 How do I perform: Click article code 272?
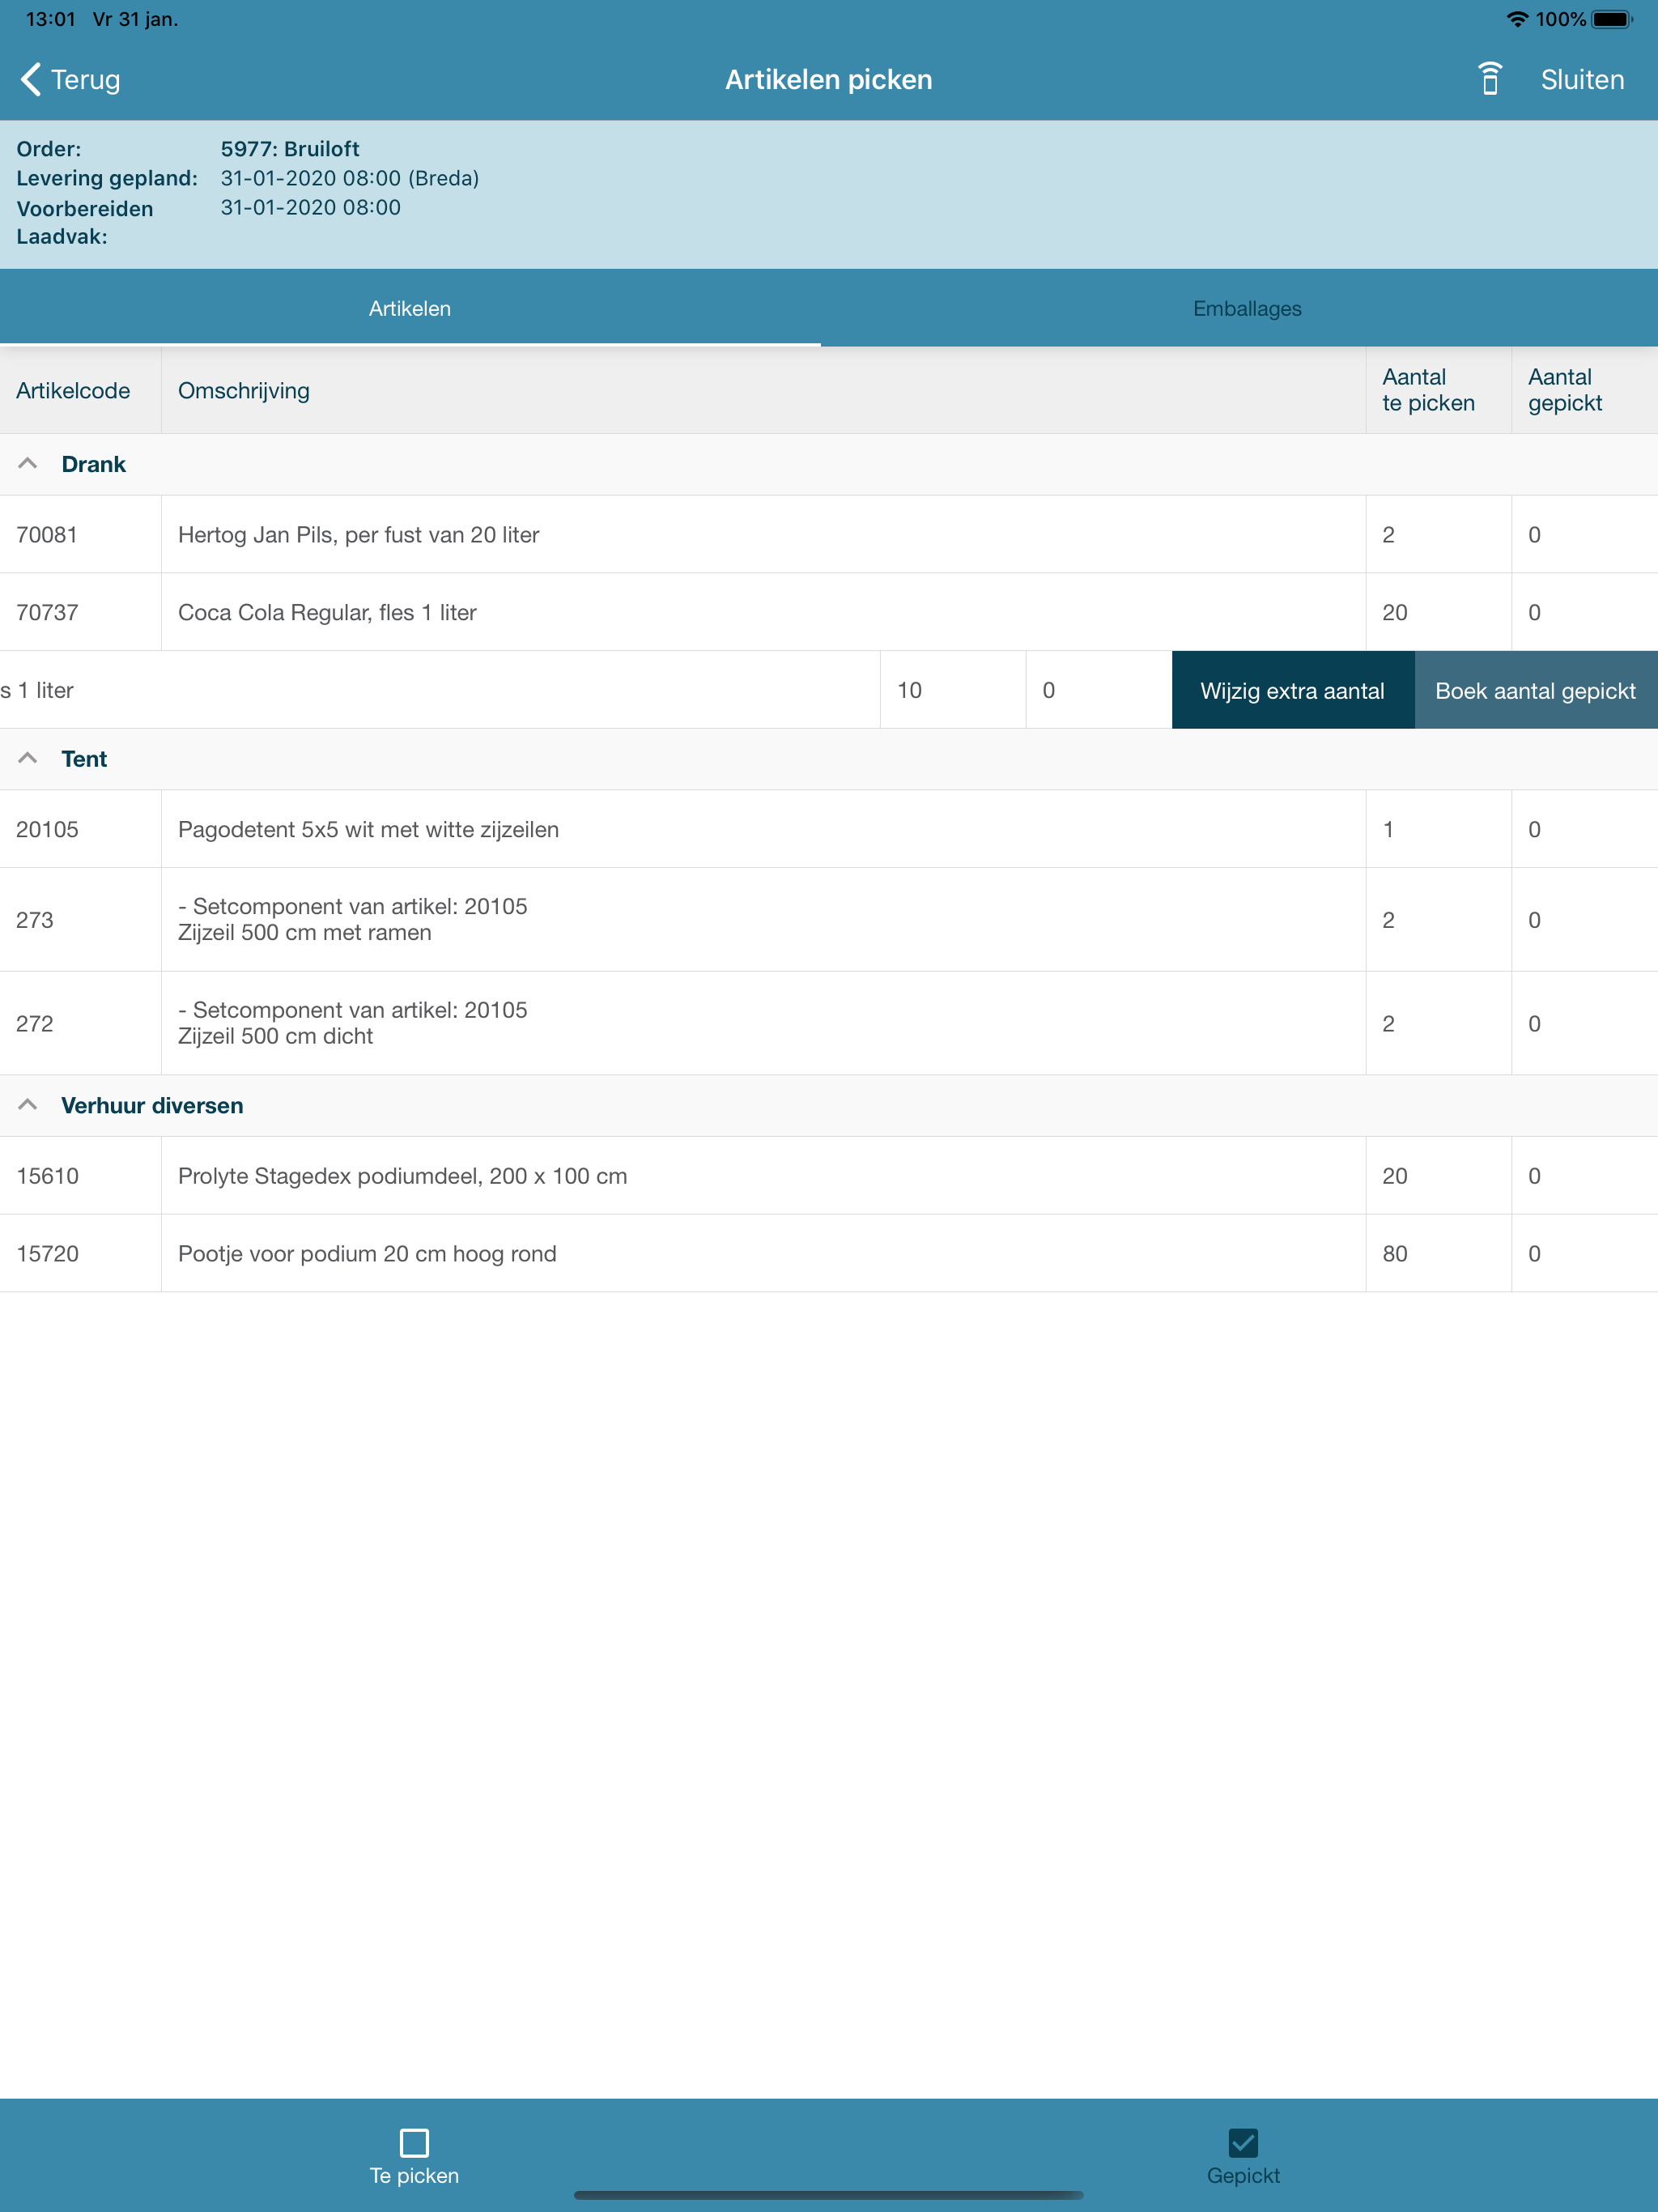click(35, 1023)
